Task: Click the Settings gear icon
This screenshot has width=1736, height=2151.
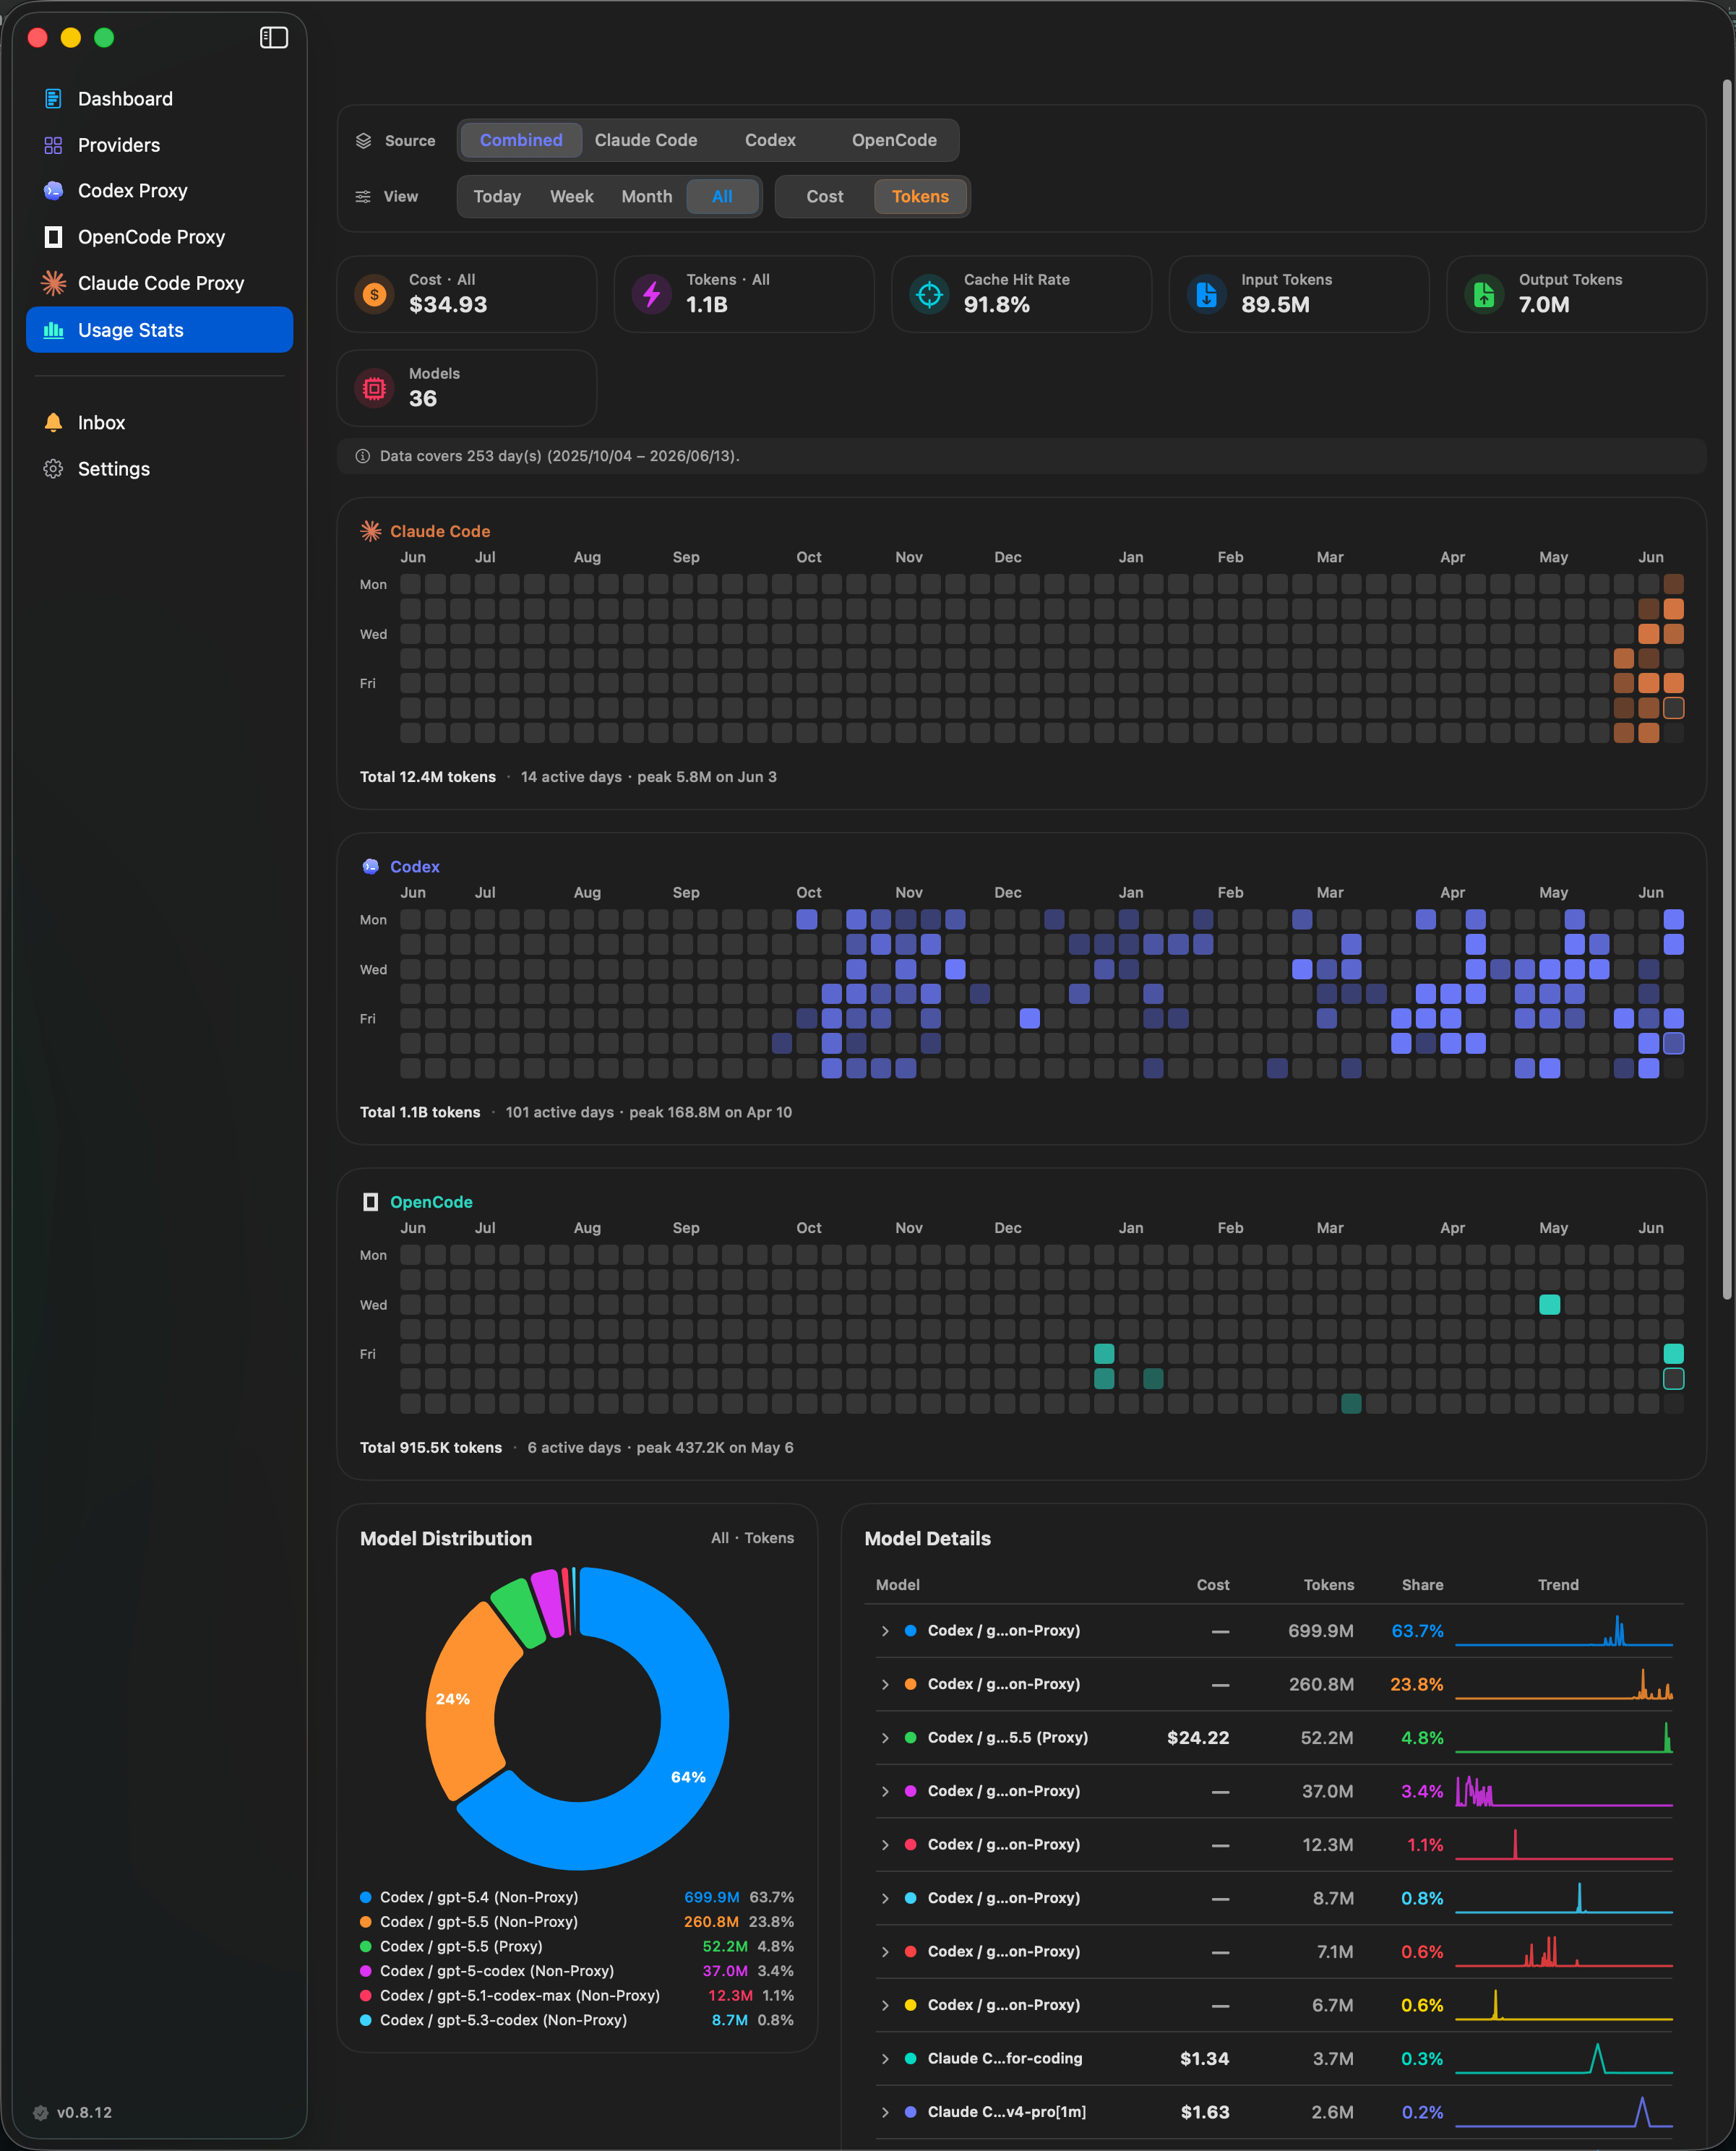Action: pos(53,469)
